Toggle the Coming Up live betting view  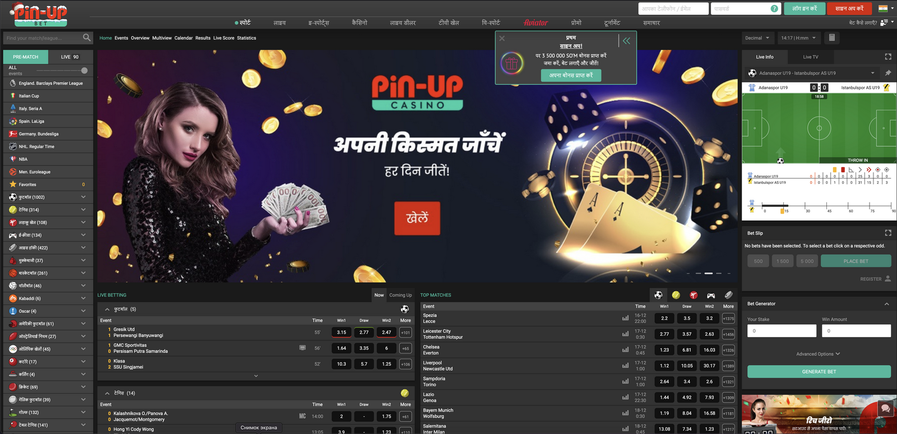tap(400, 295)
